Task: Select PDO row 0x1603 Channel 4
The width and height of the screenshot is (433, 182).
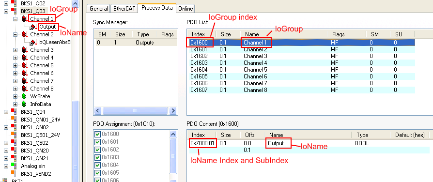Action: 302,63
